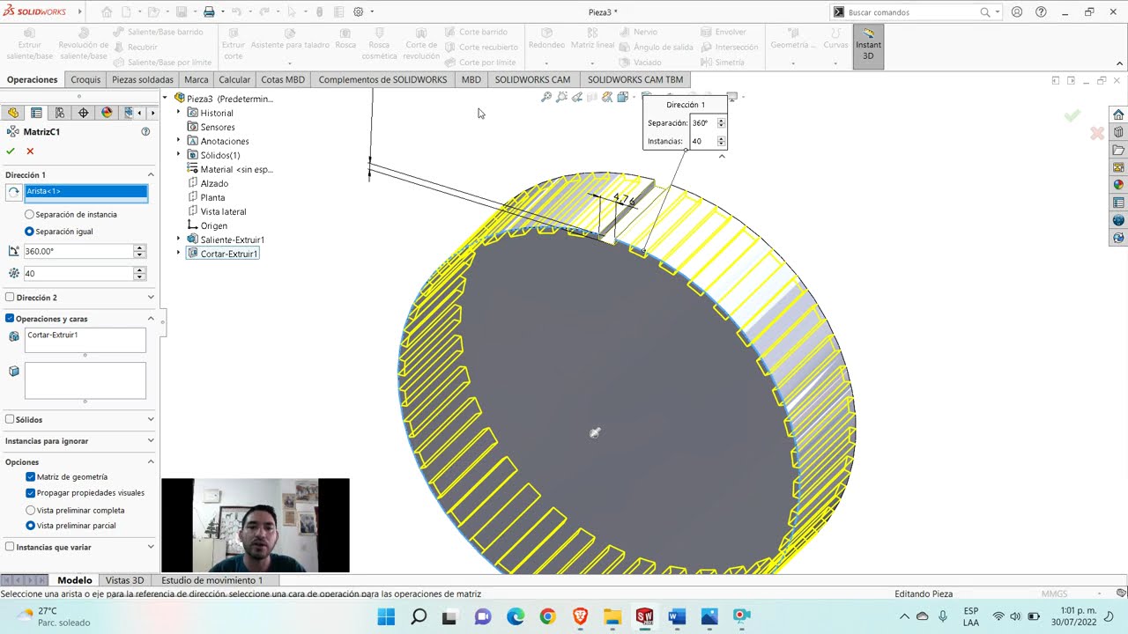The image size is (1128, 634).
Task: Open Custom Properties in task pane
Action: (1118, 203)
